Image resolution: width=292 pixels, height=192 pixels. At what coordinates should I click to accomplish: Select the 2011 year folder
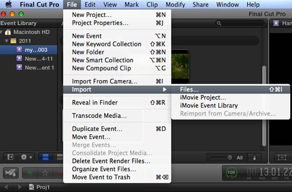coord(25,41)
